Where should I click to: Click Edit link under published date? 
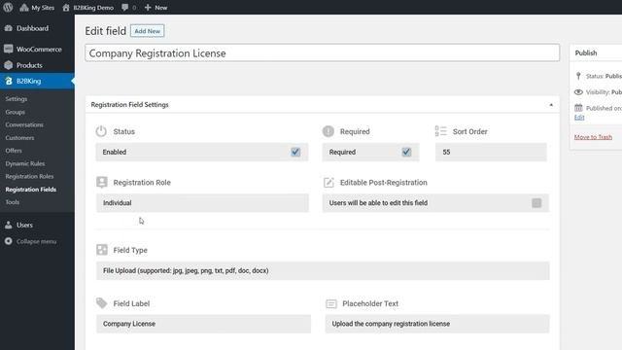coord(579,117)
